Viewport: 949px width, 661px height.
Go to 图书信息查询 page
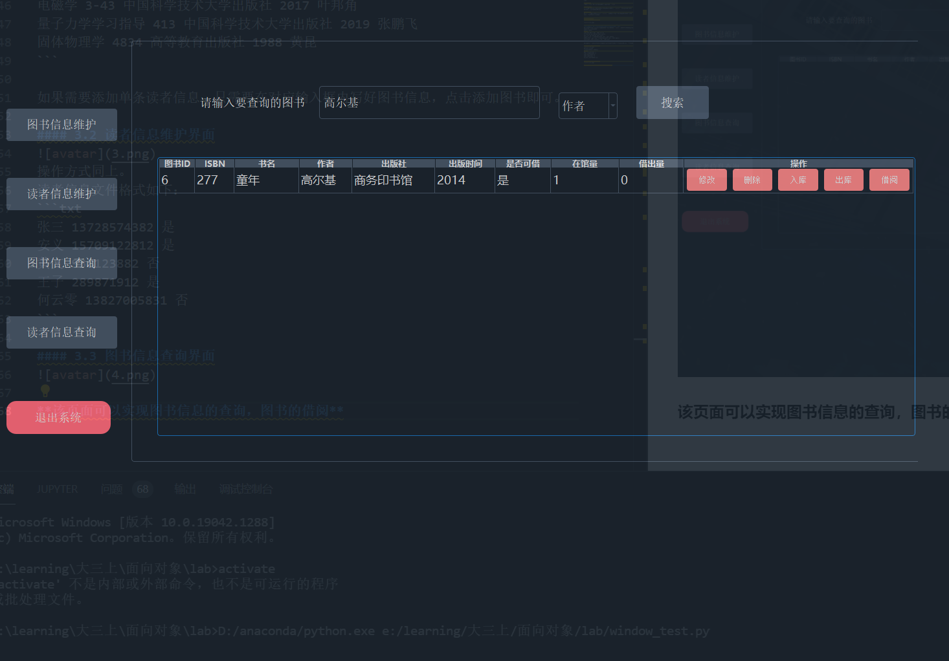[x=61, y=263]
